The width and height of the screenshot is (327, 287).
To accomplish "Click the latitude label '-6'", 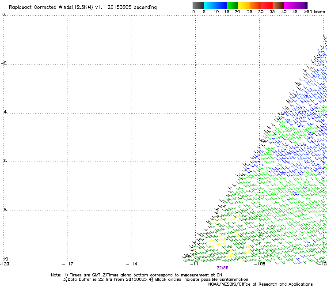I will coord(4,161).
